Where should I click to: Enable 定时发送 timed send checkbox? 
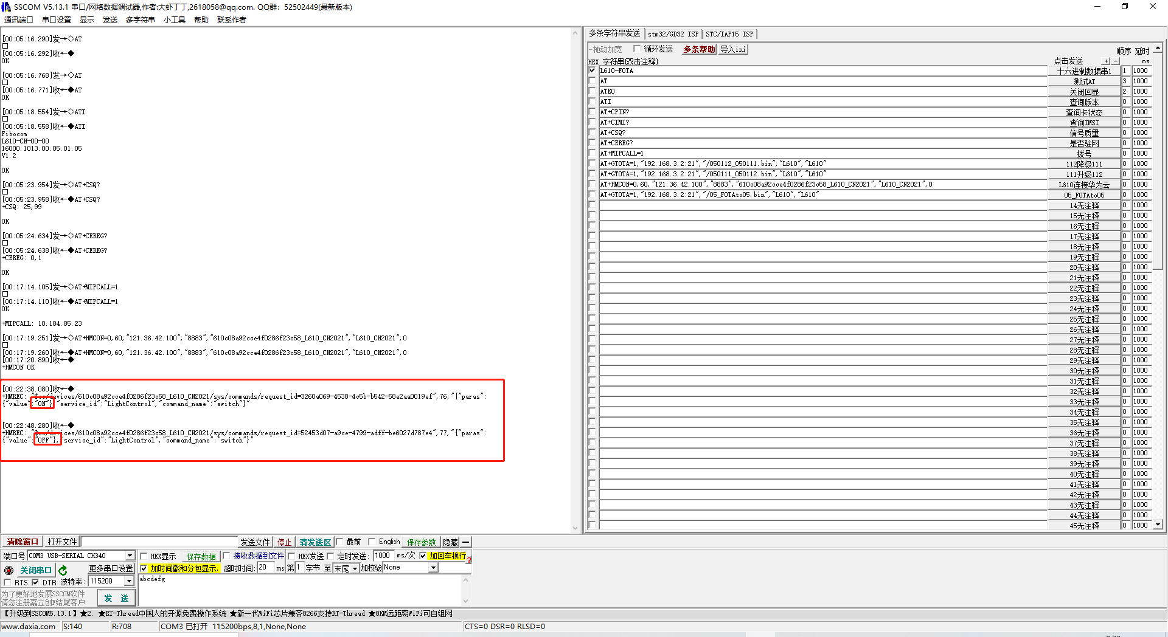click(x=330, y=556)
